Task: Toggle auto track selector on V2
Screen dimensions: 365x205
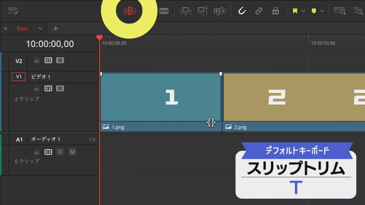Action: coord(48,60)
